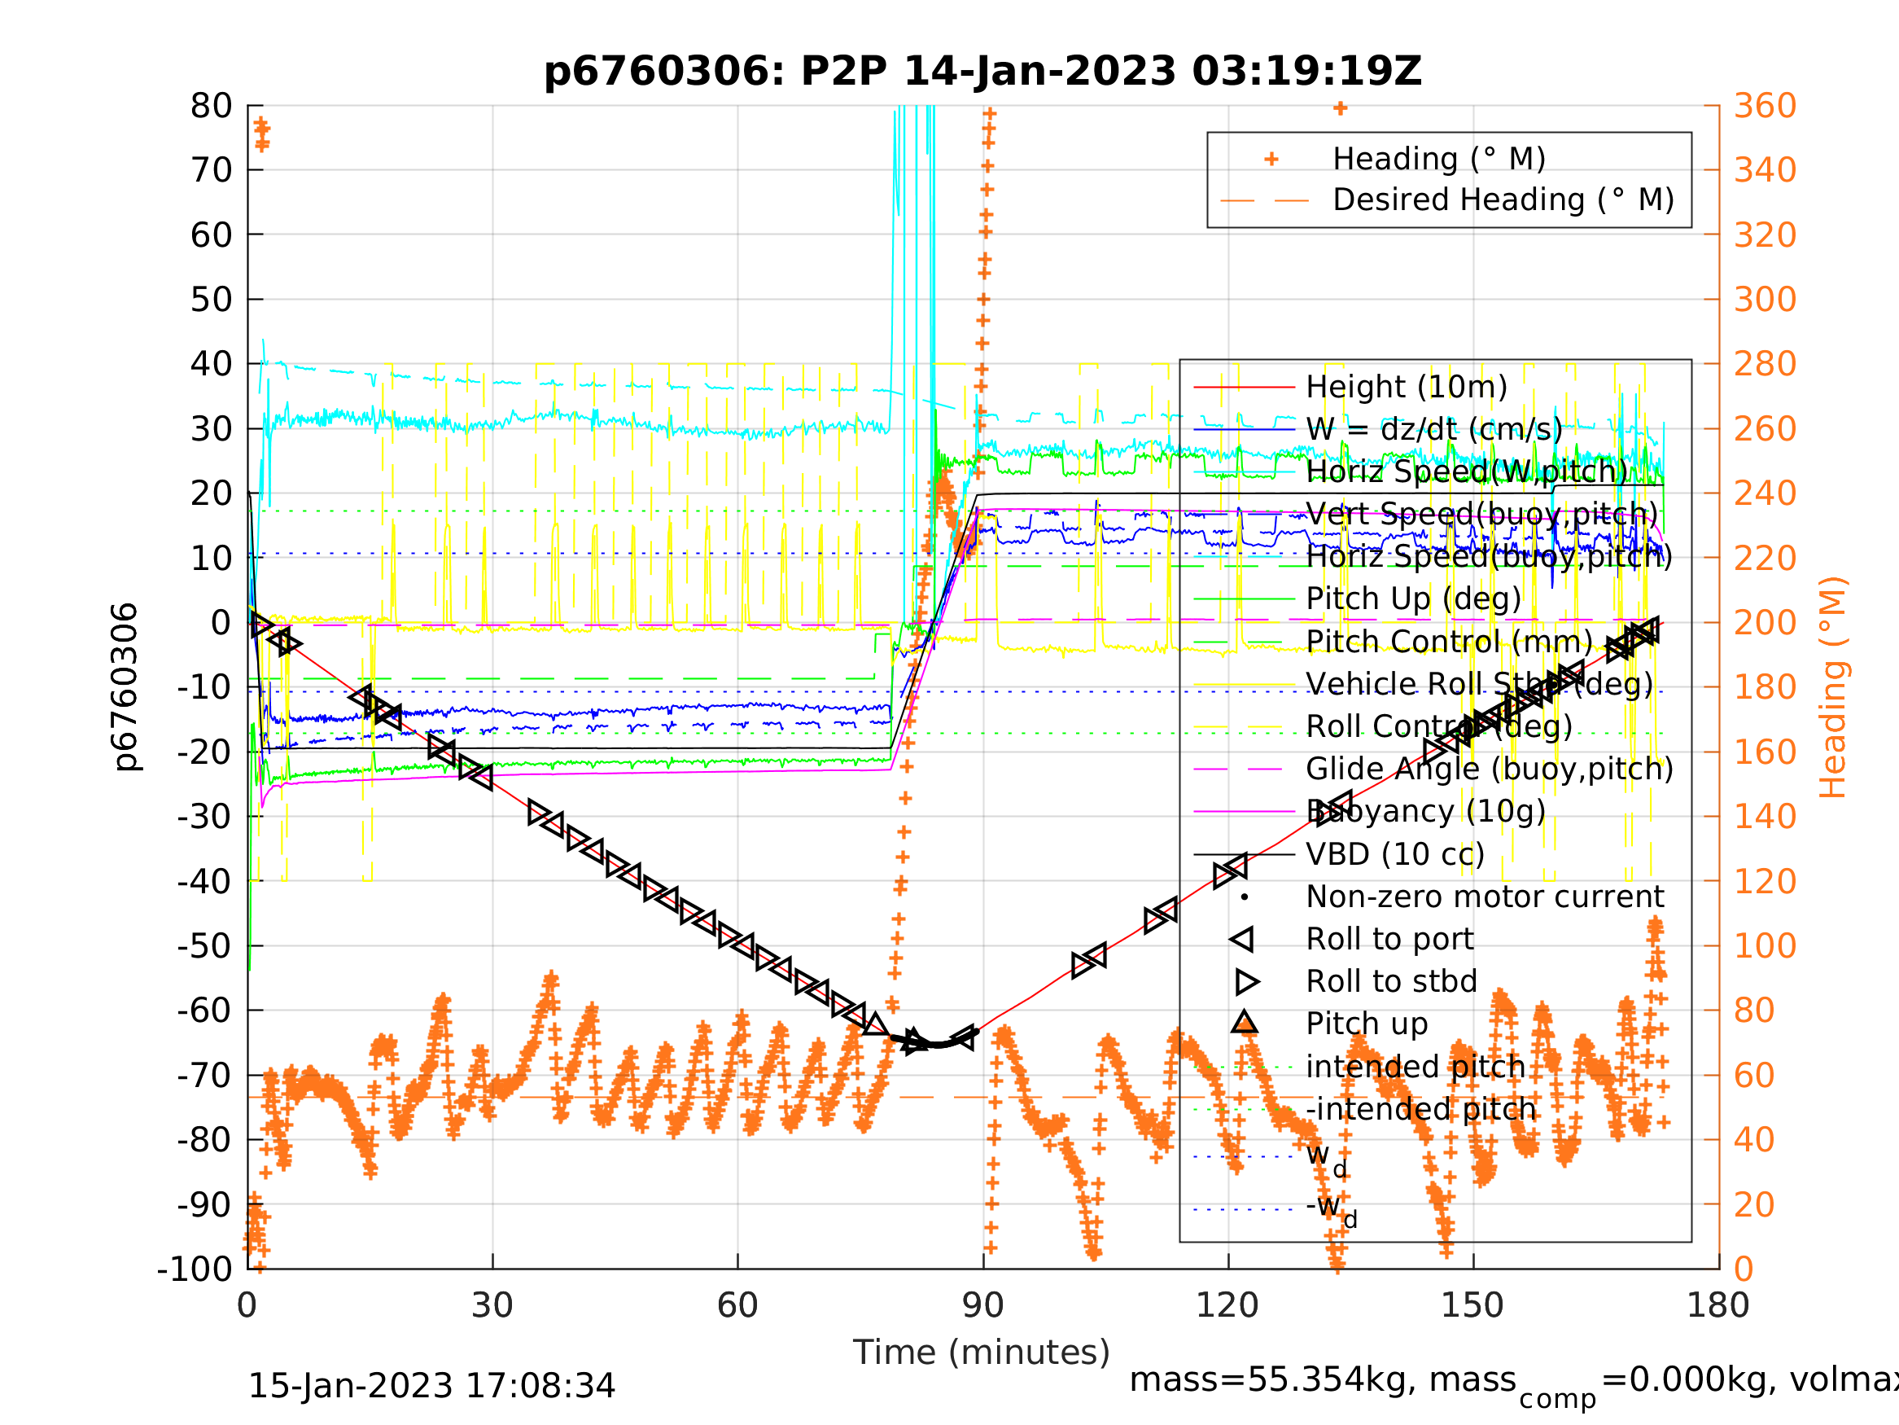Click the orange 360 tick on heading axis
This screenshot has height=1425, width=1899.
[1766, 106]
